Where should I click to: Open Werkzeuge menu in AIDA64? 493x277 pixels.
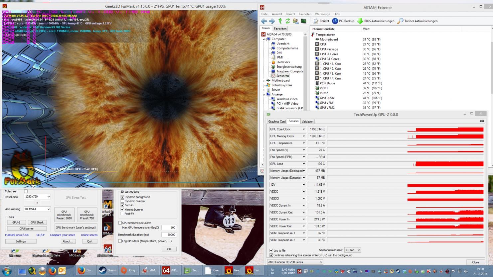click(322, 14)
